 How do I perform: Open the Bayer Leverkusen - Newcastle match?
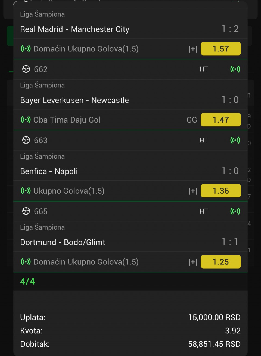click(x=74, y=100)
